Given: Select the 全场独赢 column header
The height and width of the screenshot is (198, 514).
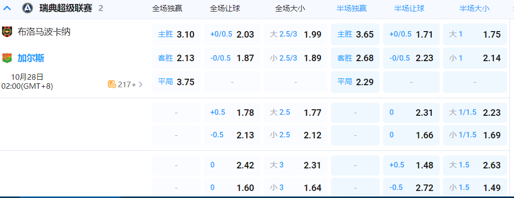Looking at the screenshot, I should pos(167,9).
